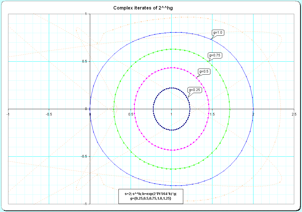This screenshot has height=212, width=302.
Task: Select the g=0.5 callout label
Action: pyautogui.click(x=204, y=71)
